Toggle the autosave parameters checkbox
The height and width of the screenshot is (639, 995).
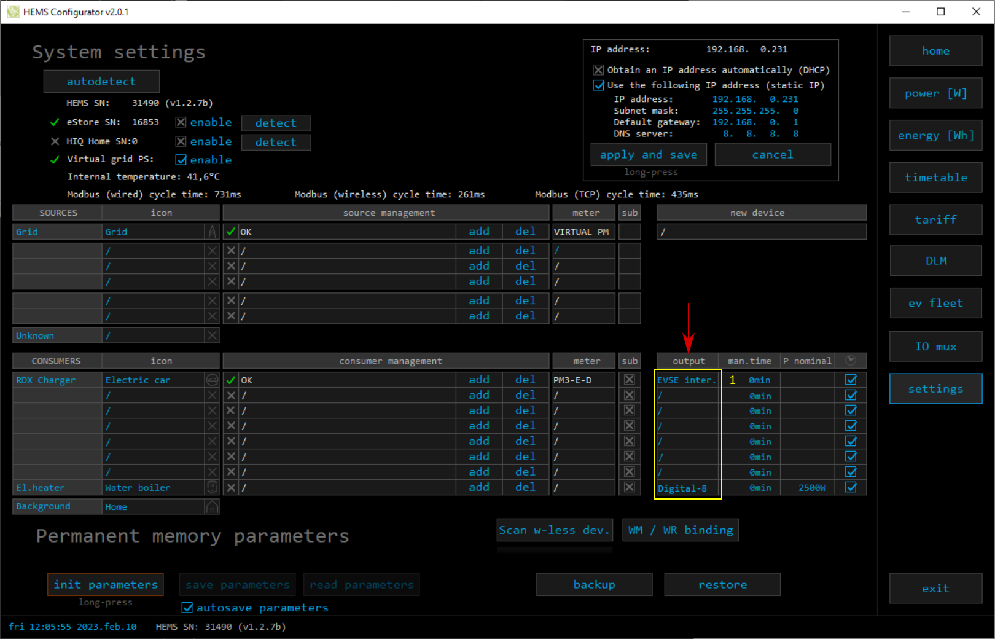(x=187, y=608)
